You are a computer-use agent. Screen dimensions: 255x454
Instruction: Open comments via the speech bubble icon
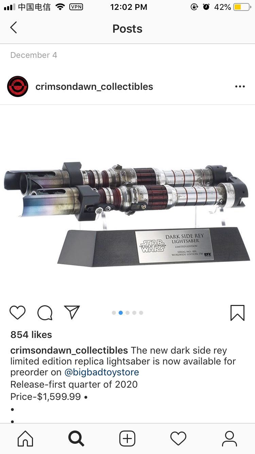point(45,312)
